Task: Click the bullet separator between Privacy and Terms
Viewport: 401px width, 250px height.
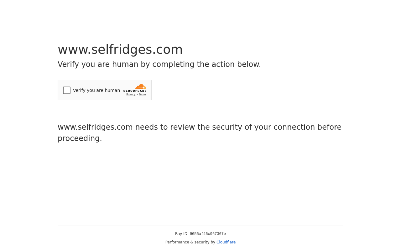Action: tap(137, 94)
